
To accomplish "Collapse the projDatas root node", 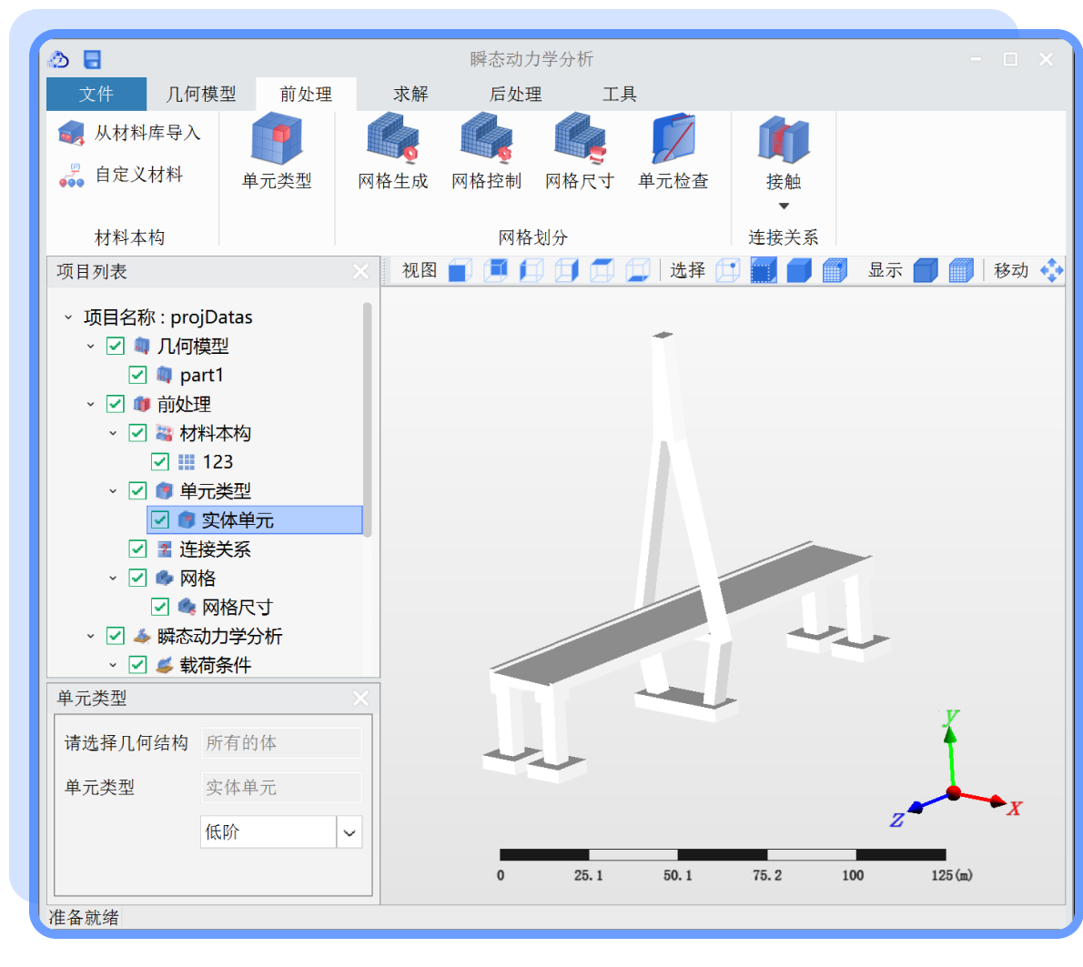I will pyautogui.click(x=67, y=317).
